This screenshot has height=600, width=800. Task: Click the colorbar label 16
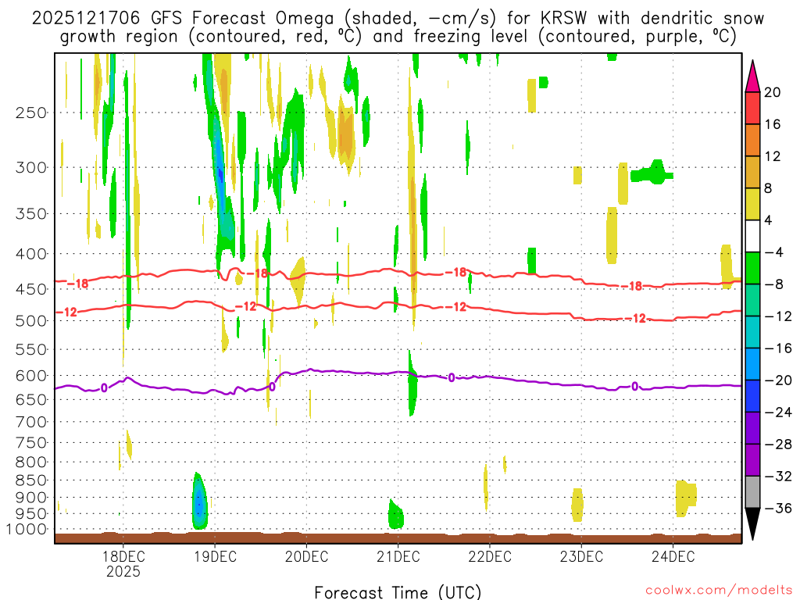click(773, 124)
